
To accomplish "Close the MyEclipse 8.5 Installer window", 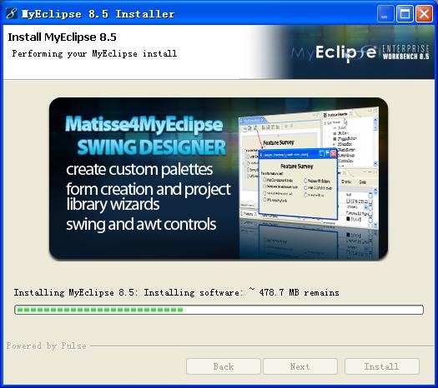I will [x=425, y=13].
